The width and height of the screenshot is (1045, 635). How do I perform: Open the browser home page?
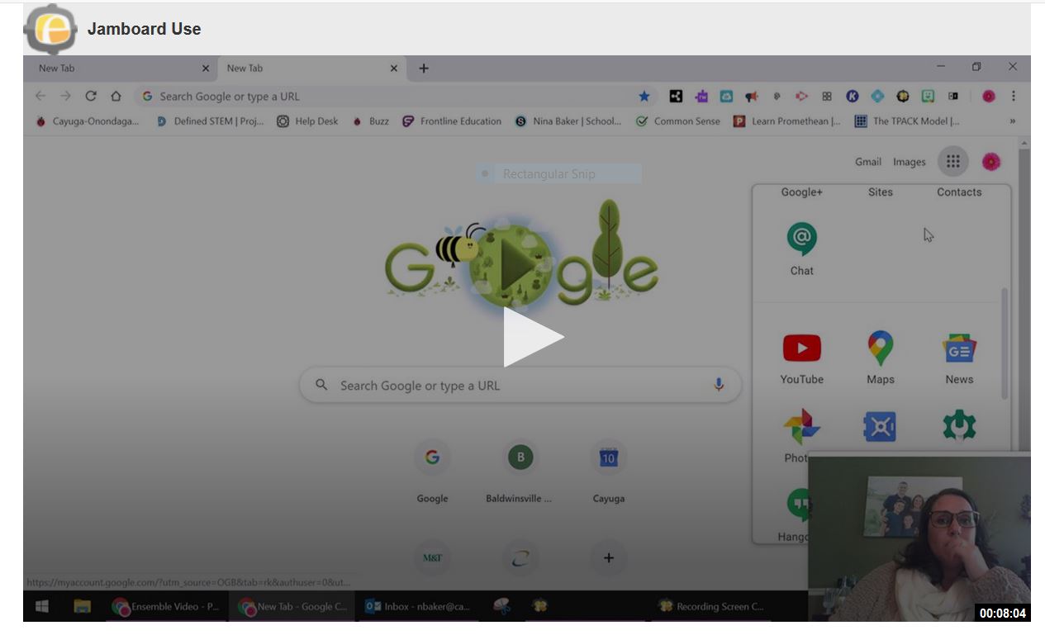click(116, 96)
